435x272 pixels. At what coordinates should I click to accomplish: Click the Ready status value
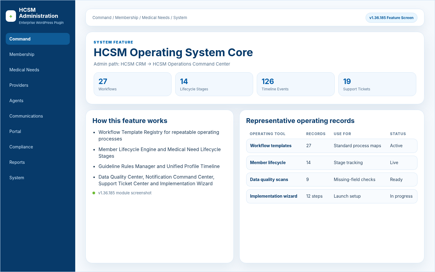pyautogui.click(x=396, y=180)
